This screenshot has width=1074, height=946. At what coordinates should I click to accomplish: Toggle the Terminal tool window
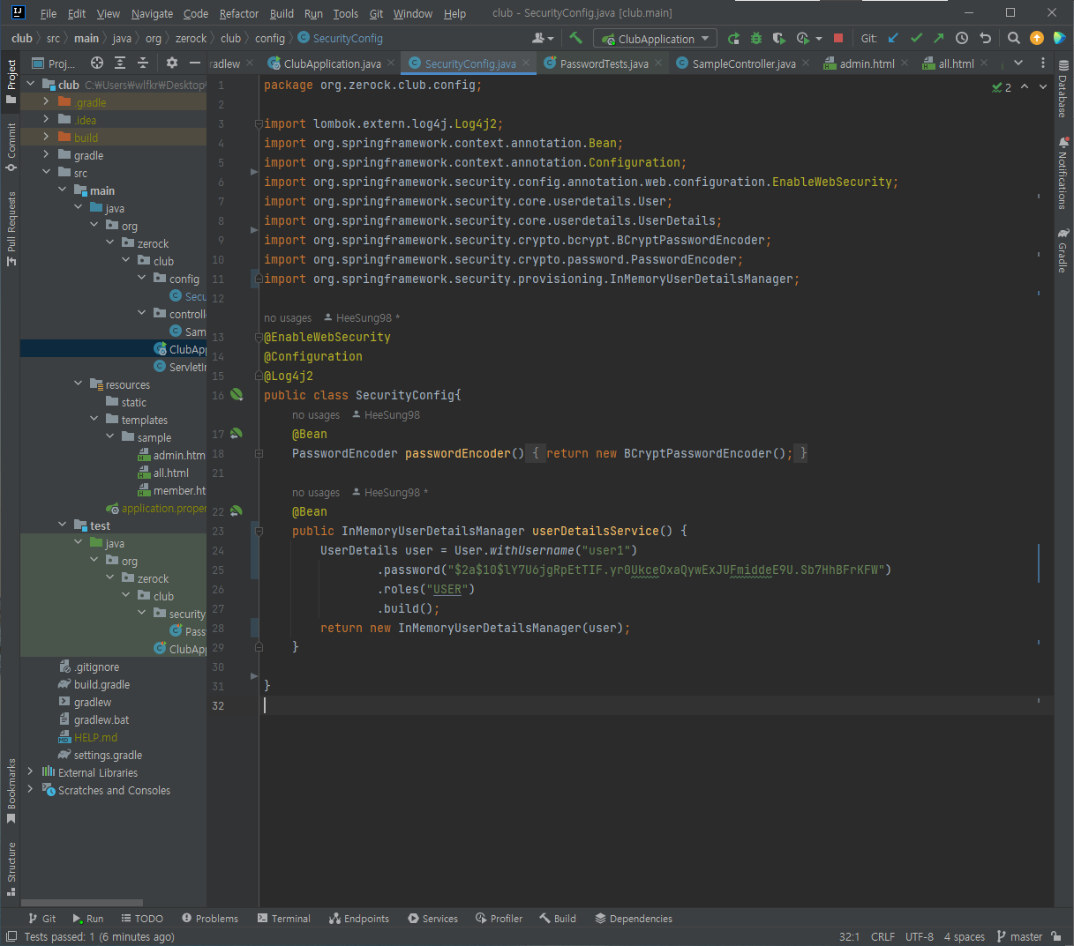coord(283,919)
